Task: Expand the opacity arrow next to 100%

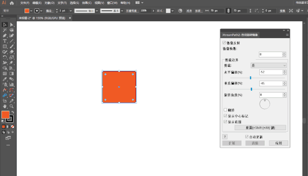Action: point(153,11)
